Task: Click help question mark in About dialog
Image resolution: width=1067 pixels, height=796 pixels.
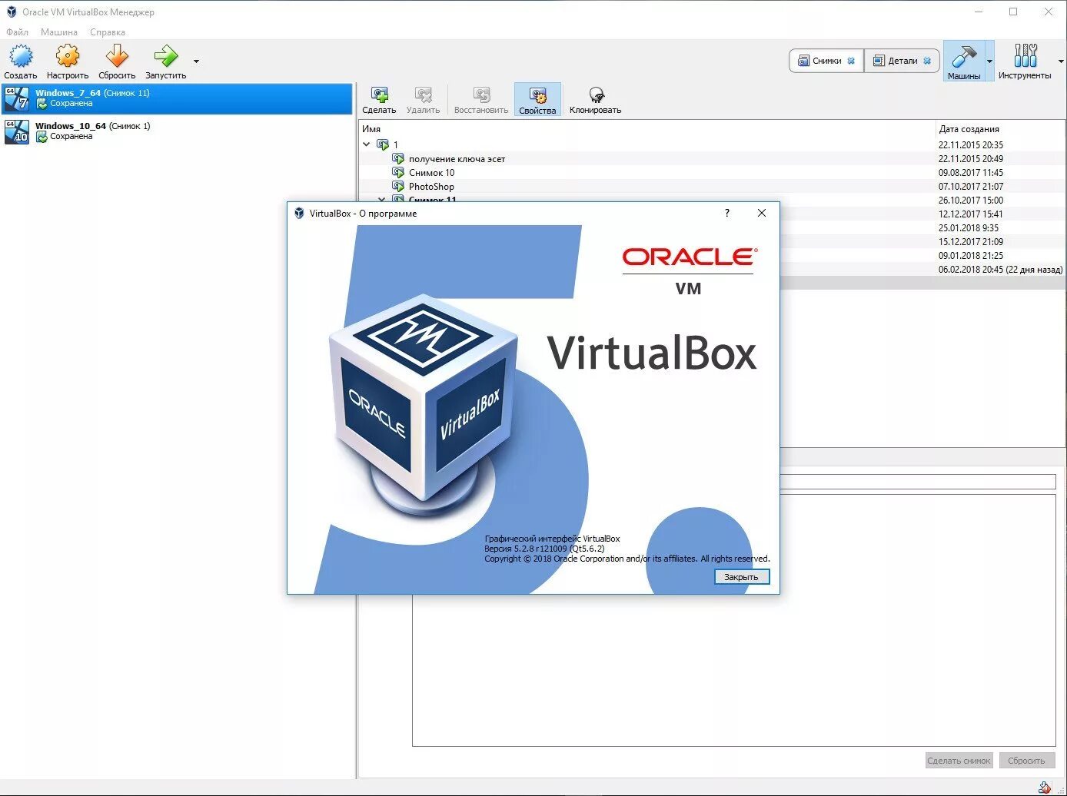Action: tap(727, 213)
